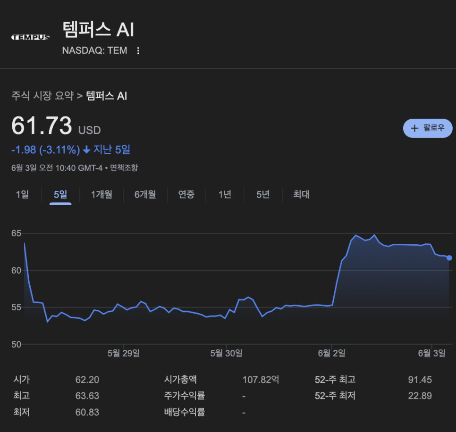Click the 6월 3일 오전 10:40 GMT-4 timestamp
Screen dimensions: 456x432
coord(57,167)
